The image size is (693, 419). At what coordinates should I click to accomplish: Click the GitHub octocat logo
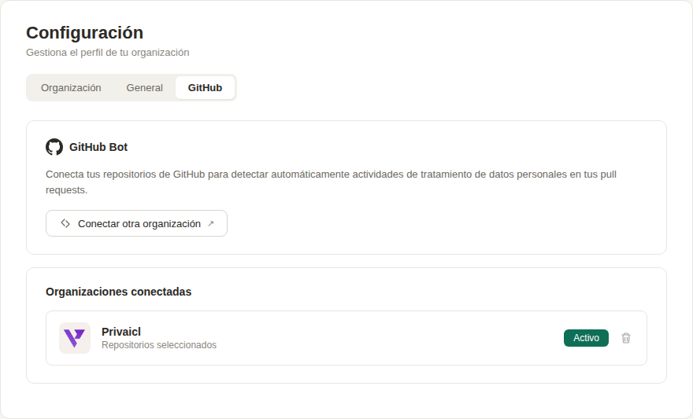54,147
